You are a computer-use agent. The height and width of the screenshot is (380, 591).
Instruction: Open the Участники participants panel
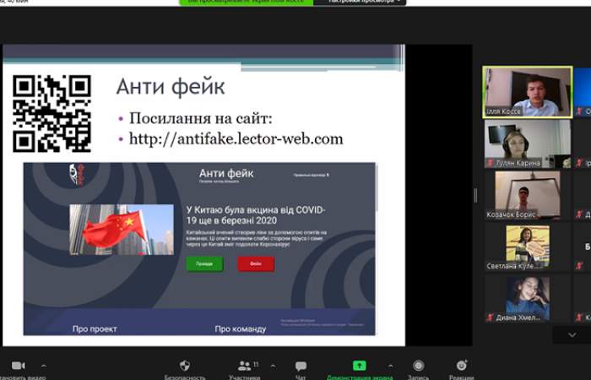(244, 366)
